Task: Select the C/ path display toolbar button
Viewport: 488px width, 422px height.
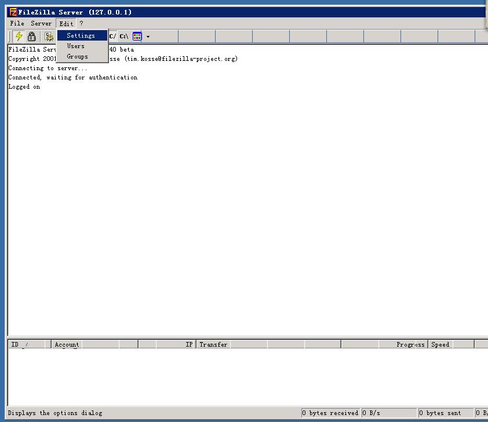Action: (x=112, y=37)
